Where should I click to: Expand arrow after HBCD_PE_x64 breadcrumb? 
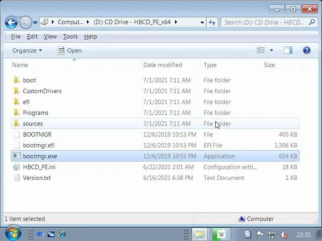pyautogui.click(x=176, y=22)
